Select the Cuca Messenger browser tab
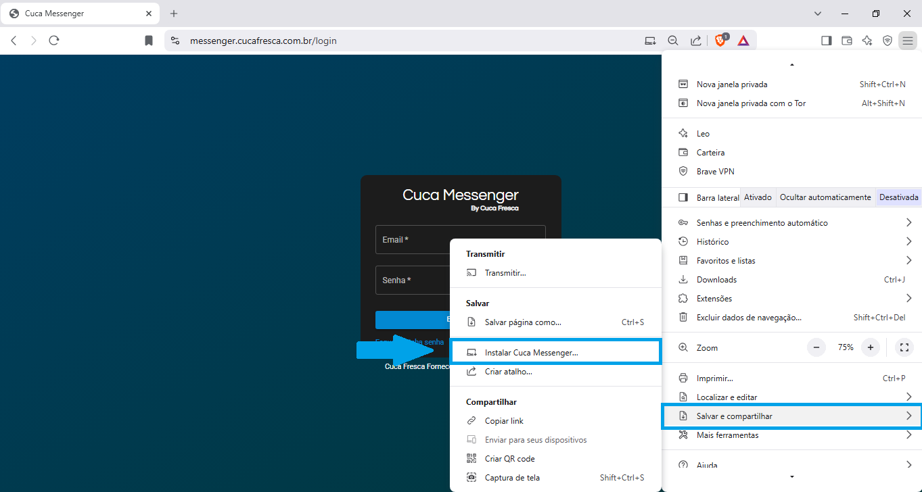This screenshot has width=922, height=492. pyautogui.click(x=81, y=14)
